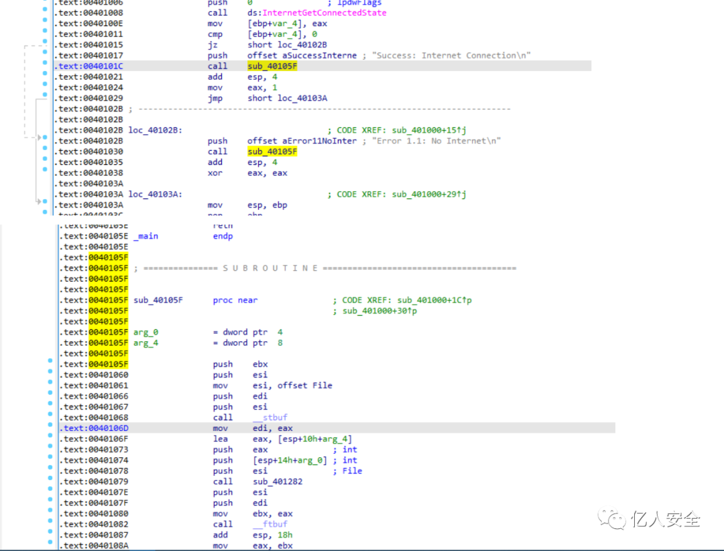724x551 pixels.
Task: Follow short loc_40102B in the jz instruction
Action: tap(287, 45)
